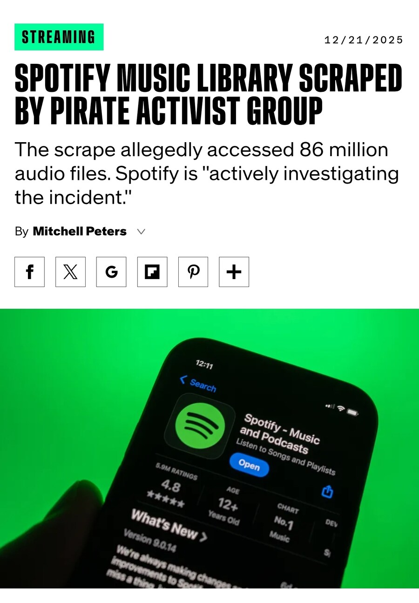The height and width of the screenshot is (603, 419).
Task: Pin the article on Pinterest
Action: [193, 272]
